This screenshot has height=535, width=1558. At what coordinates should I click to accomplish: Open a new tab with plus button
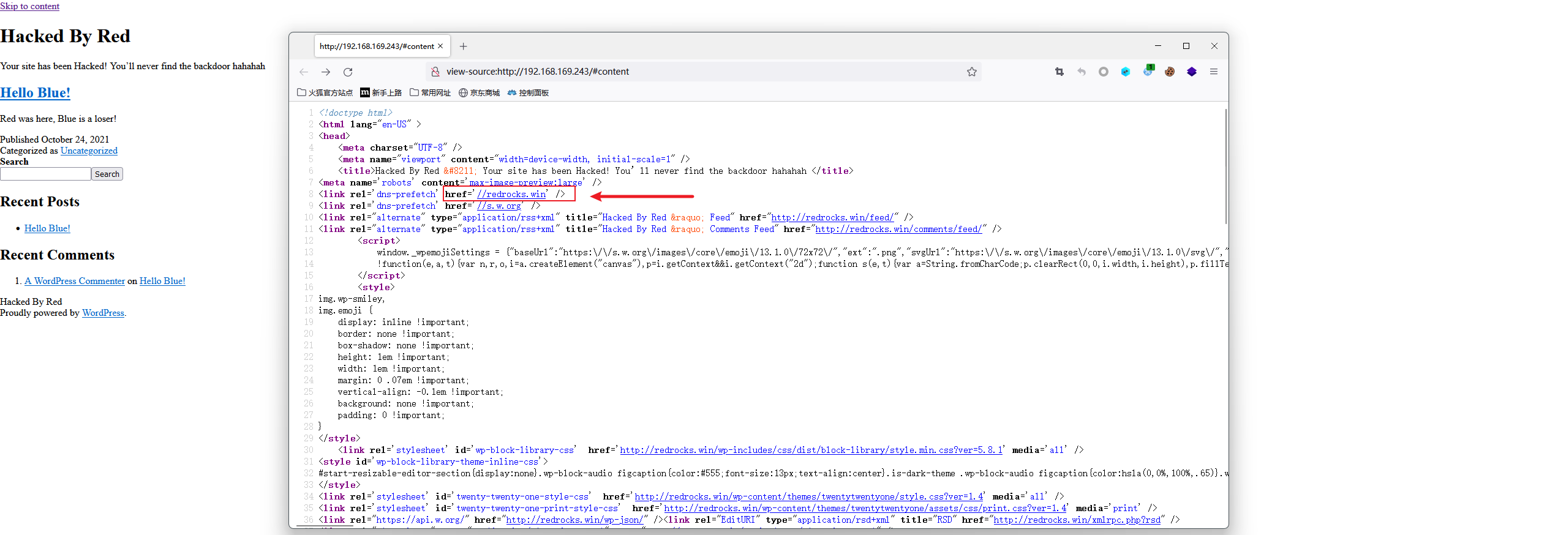point(464,46)
